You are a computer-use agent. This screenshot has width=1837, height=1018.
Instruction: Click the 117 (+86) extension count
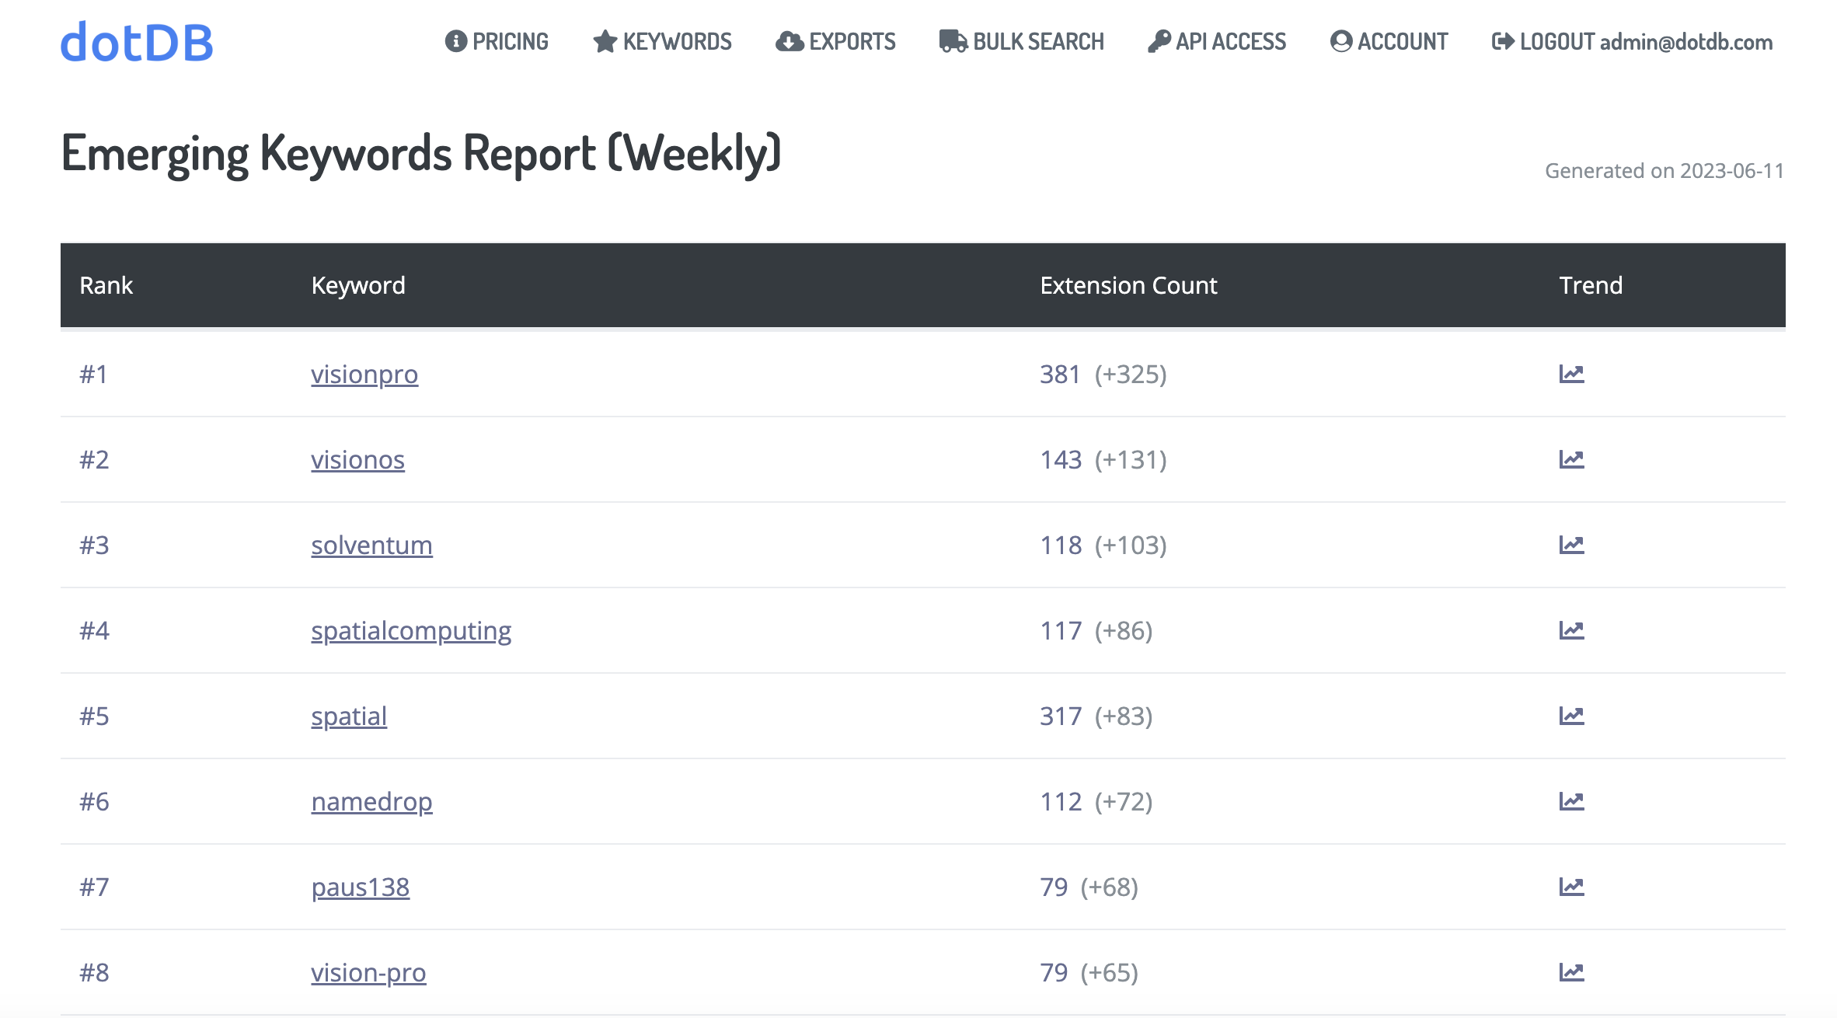[1096, 630]
